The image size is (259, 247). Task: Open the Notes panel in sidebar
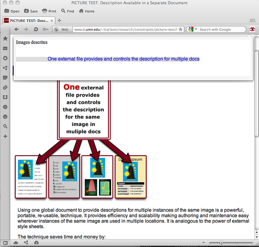(5, 77)
